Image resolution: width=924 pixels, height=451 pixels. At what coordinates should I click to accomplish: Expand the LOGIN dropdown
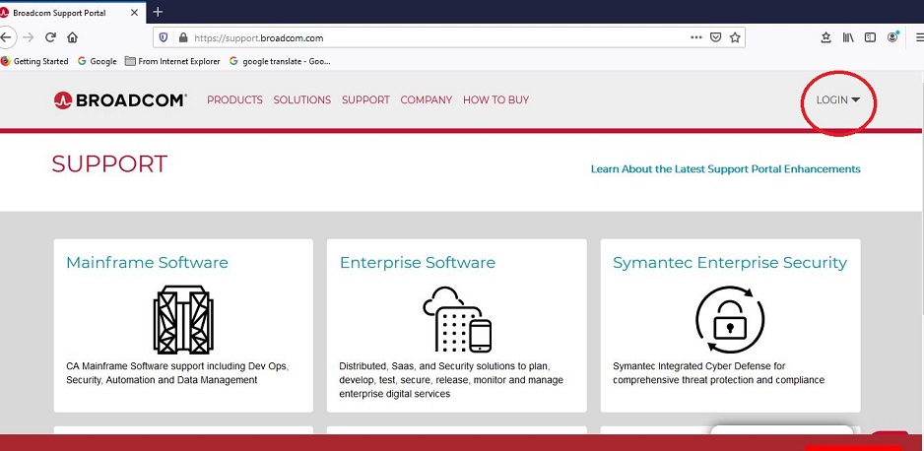click(x=837, y=100)
